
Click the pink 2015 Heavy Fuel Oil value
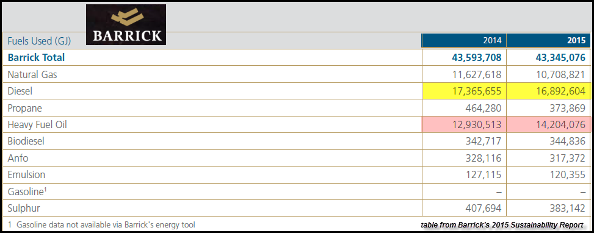click(x=560, y=124)
